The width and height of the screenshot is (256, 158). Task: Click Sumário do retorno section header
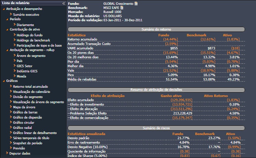pos(155,29)
